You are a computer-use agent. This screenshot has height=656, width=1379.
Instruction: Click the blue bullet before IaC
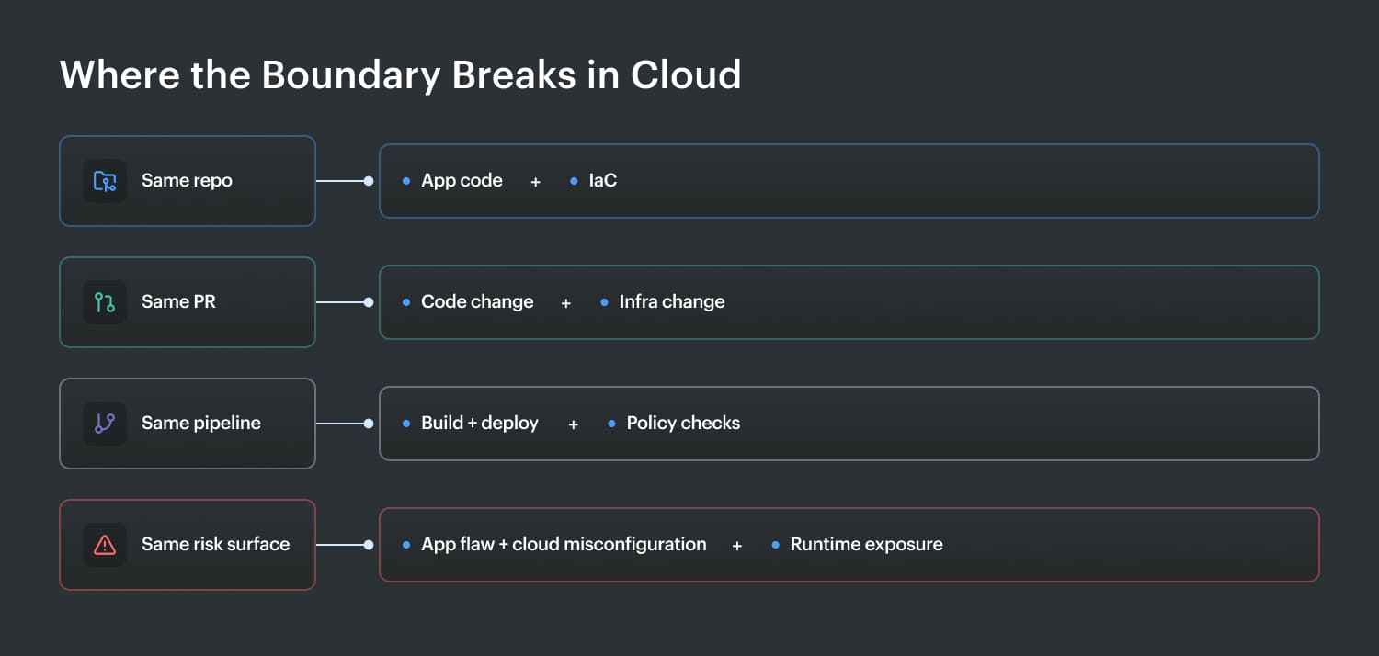pos(575,181)
